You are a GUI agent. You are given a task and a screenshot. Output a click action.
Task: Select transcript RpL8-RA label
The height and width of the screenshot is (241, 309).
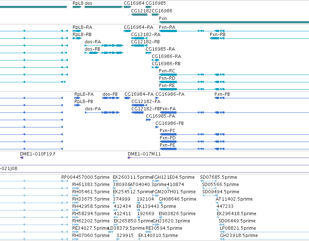pos(82,27)
